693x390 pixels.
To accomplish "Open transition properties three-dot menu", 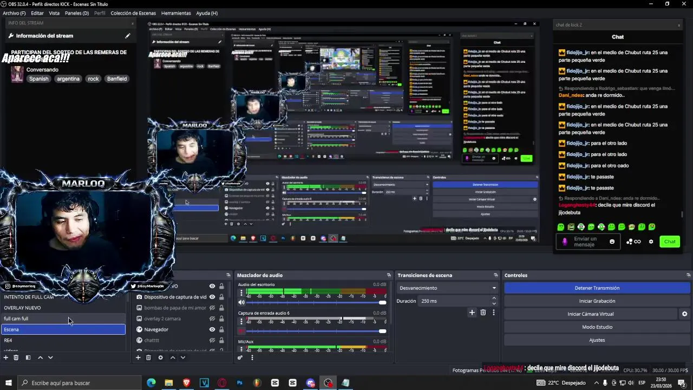I will coord(493,313).
